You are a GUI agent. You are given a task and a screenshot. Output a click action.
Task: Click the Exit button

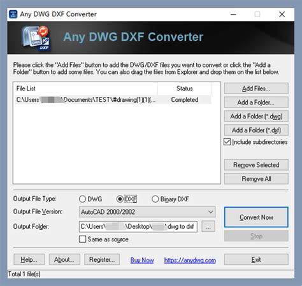256,259
